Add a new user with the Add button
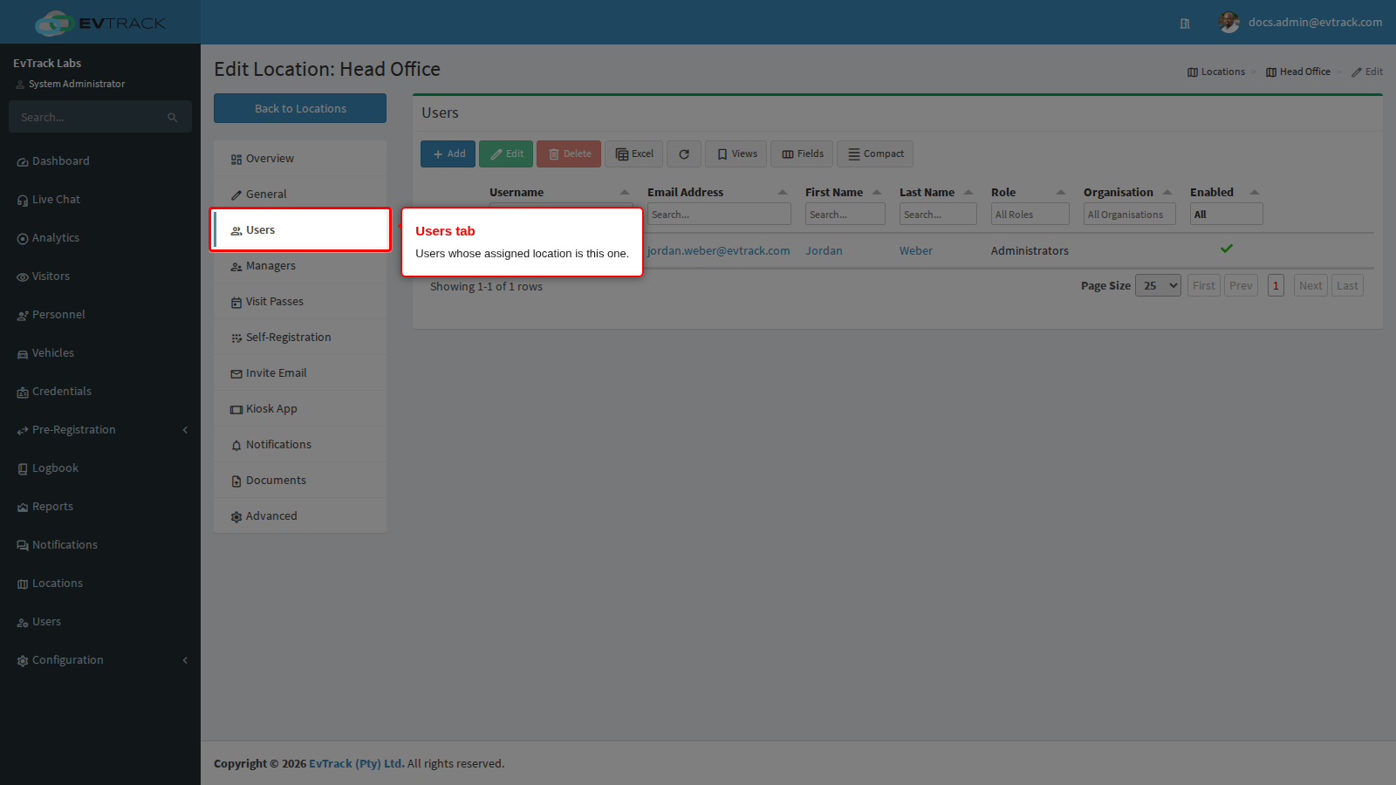Viewport: 1396px width, 785px height. tap(448, 154)
